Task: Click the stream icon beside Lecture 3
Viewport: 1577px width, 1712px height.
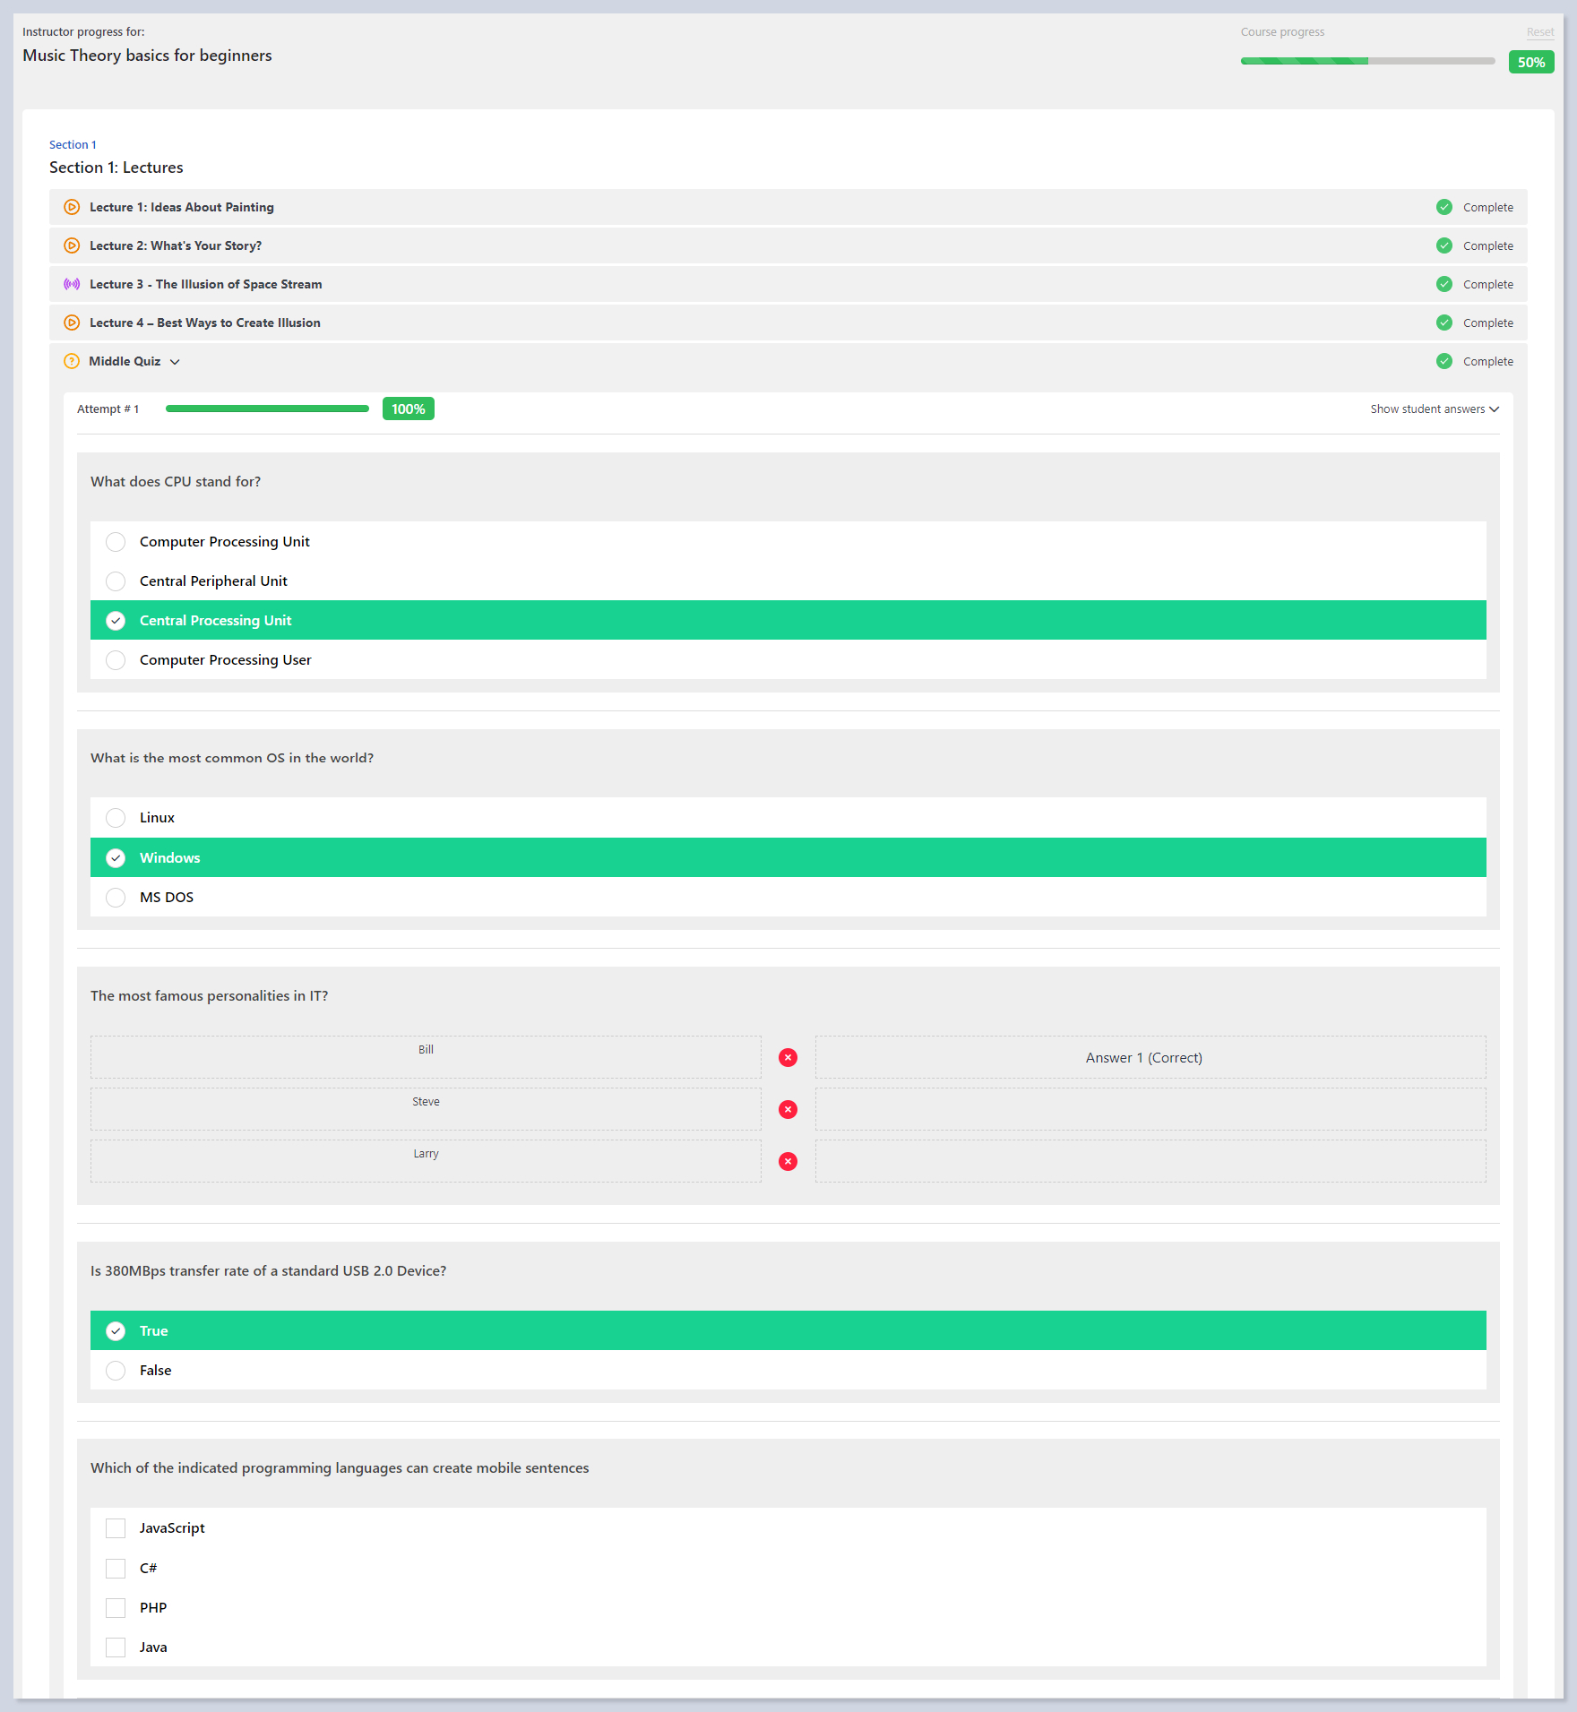Action: point(72,284)
